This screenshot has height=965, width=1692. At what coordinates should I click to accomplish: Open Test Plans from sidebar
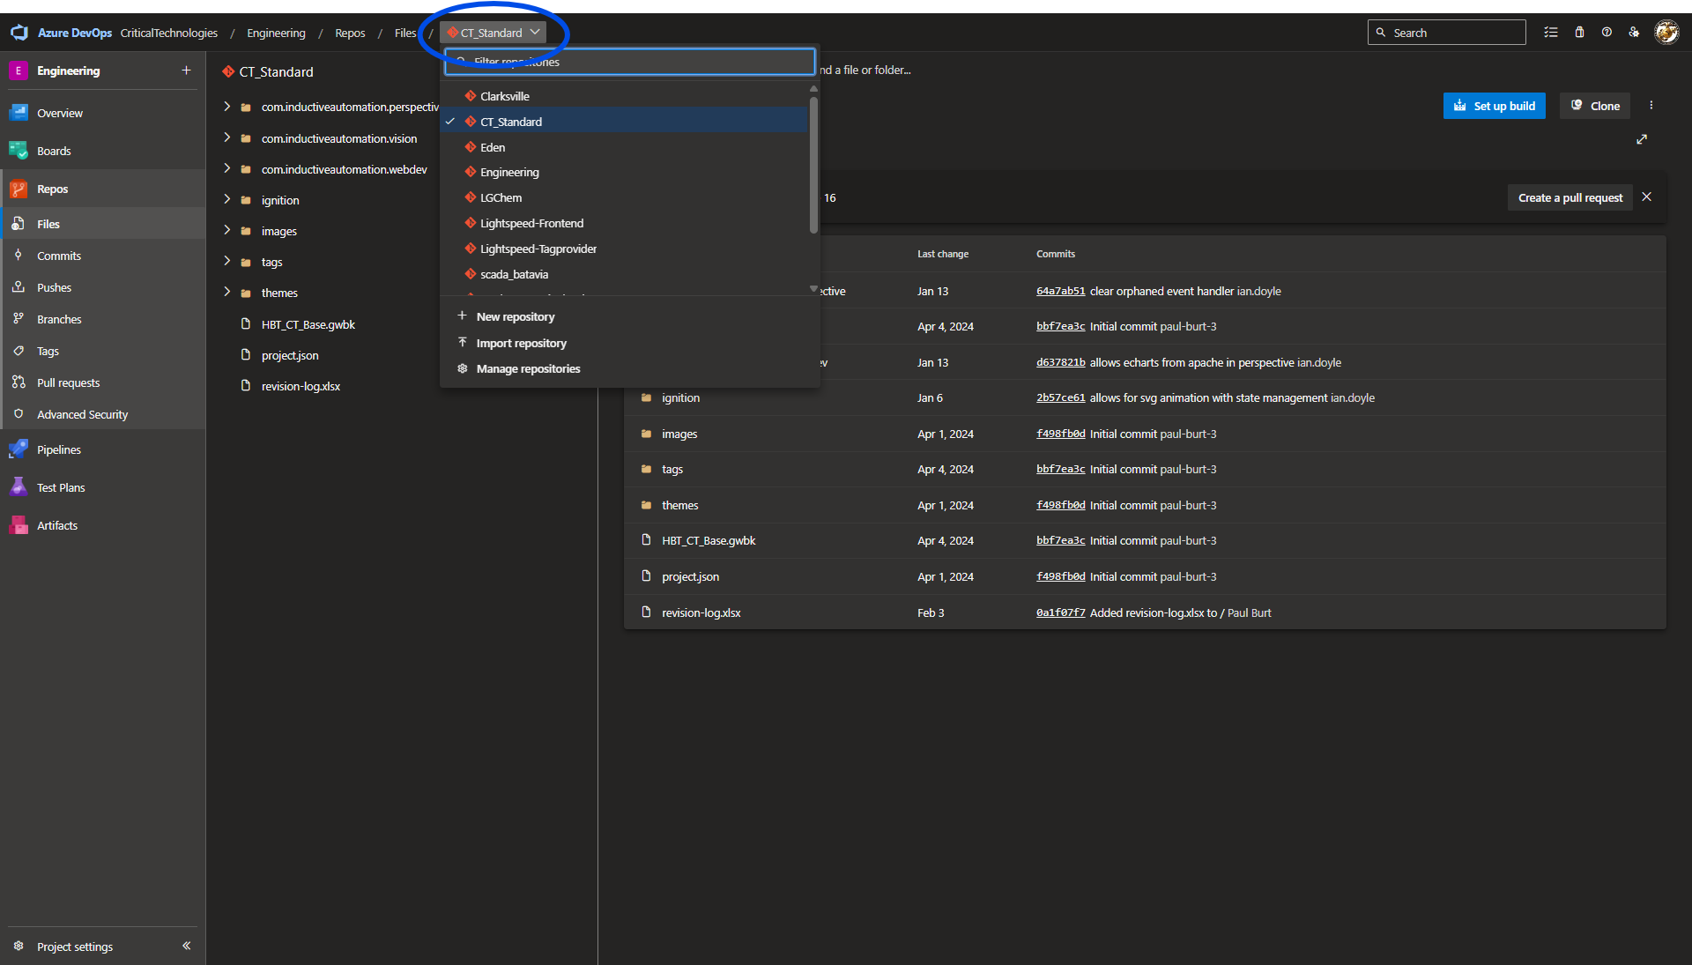tap(61, 487)
